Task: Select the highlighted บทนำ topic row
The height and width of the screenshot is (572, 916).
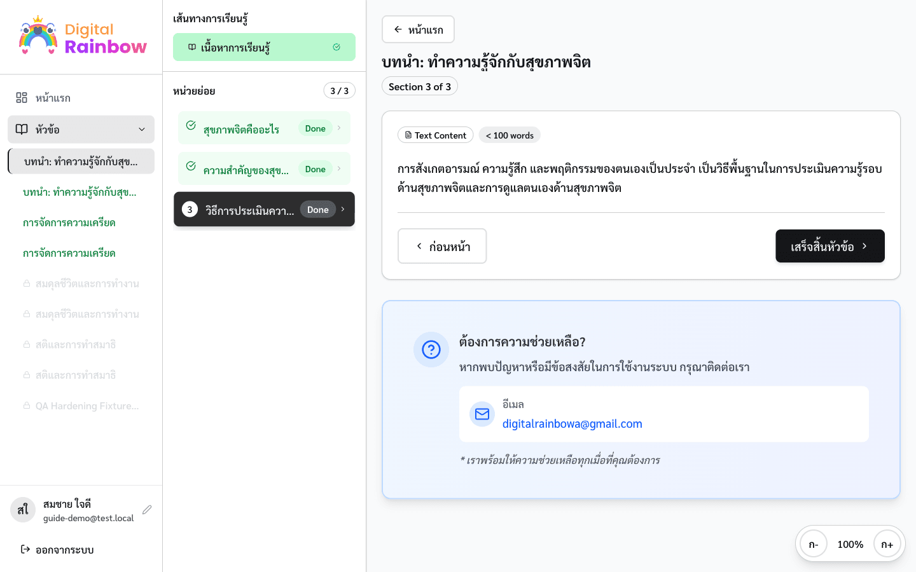Action: 81,161
